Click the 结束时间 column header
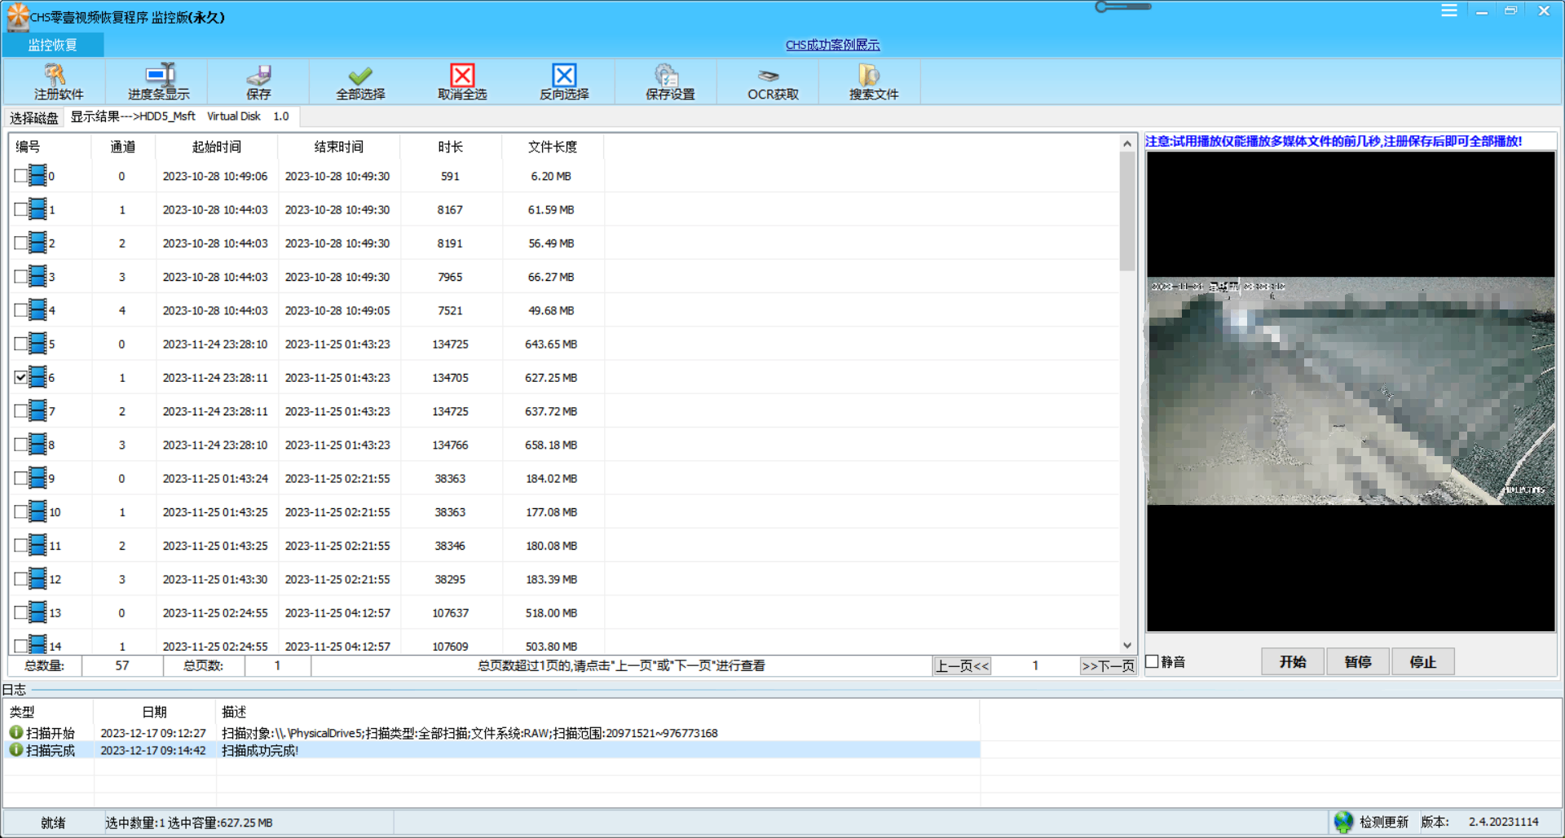The width and height of the screenshot is (1565, 838). point(338,147)
